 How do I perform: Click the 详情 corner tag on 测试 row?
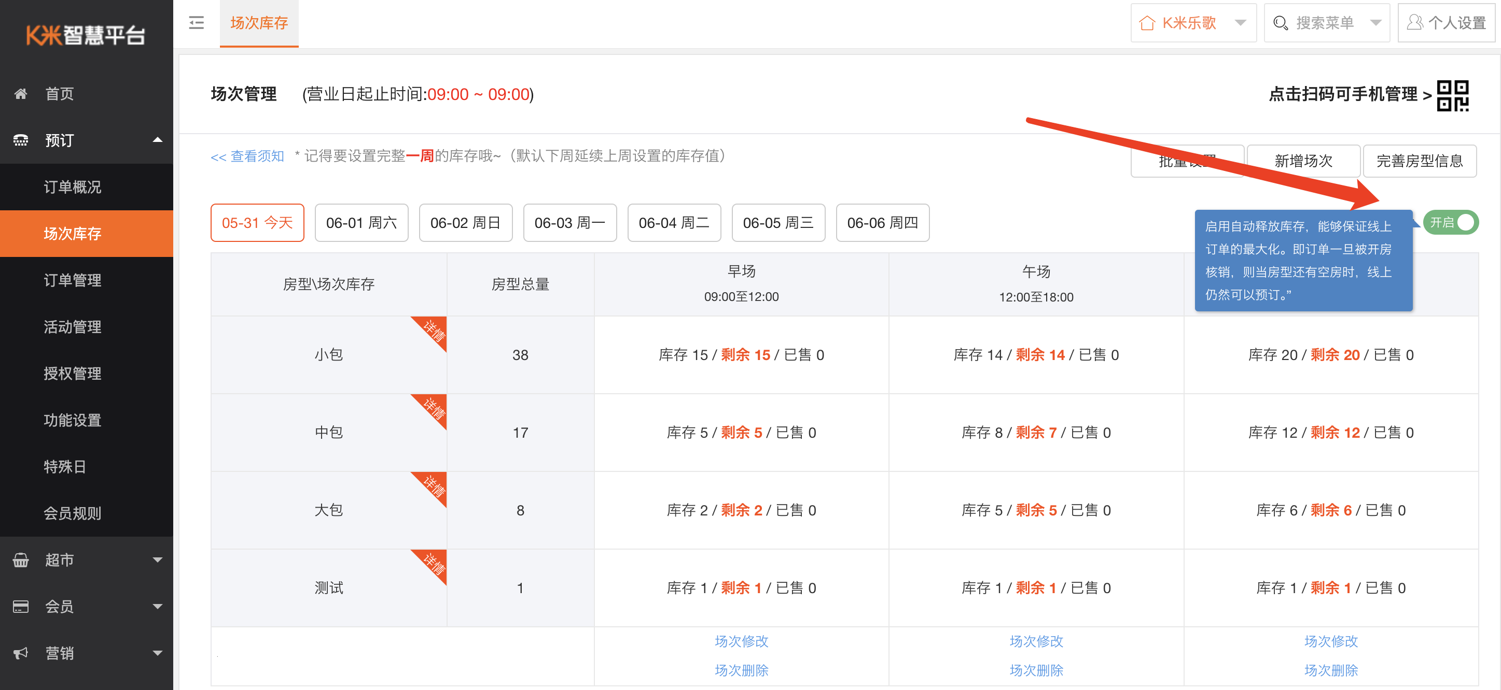pyautogui.click(x=433, y=563)
